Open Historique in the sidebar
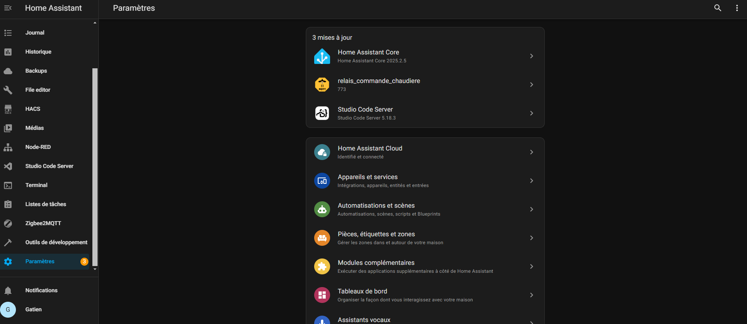The image size is (747, 324). tap(45, 52)
